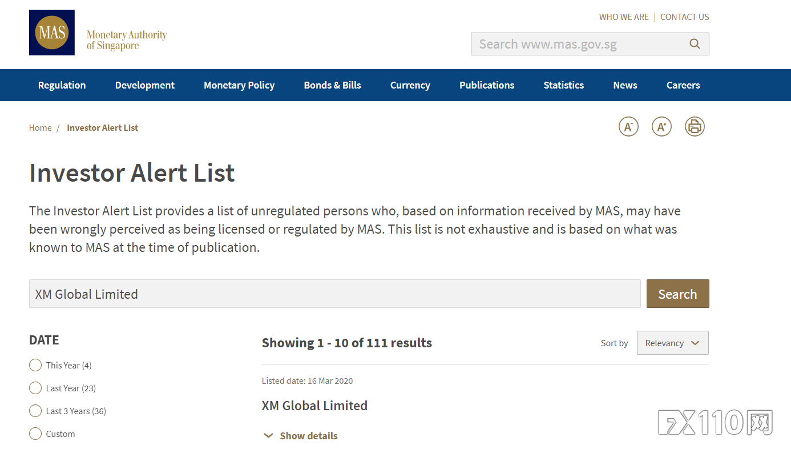Click the CONTACT US link

coord(685,17)
